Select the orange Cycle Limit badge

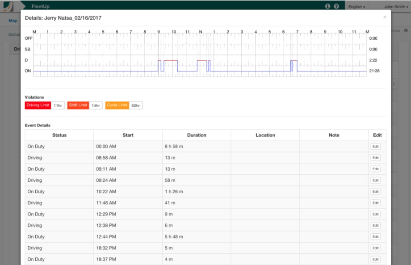[117, 105]
